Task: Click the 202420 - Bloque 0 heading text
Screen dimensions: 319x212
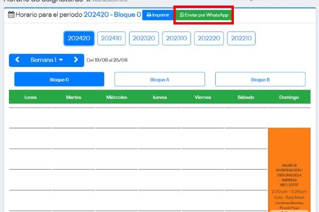Action: pyautogui.click(x=112, y=15)
